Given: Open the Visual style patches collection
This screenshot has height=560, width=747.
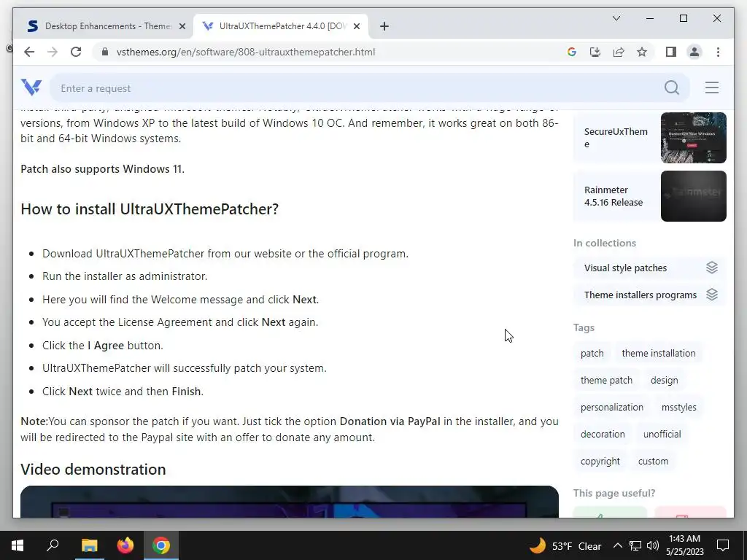Looking at the screenshot, I should click(650, 268).
